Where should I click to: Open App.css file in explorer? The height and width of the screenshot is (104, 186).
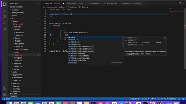pos(16,83)
